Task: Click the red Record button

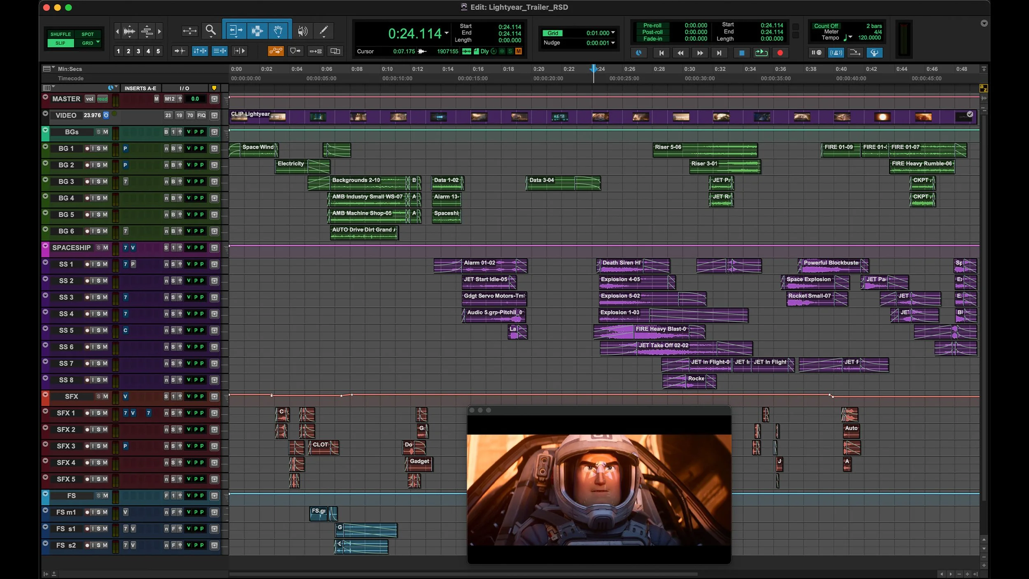Action: click(x=780, y=53)
